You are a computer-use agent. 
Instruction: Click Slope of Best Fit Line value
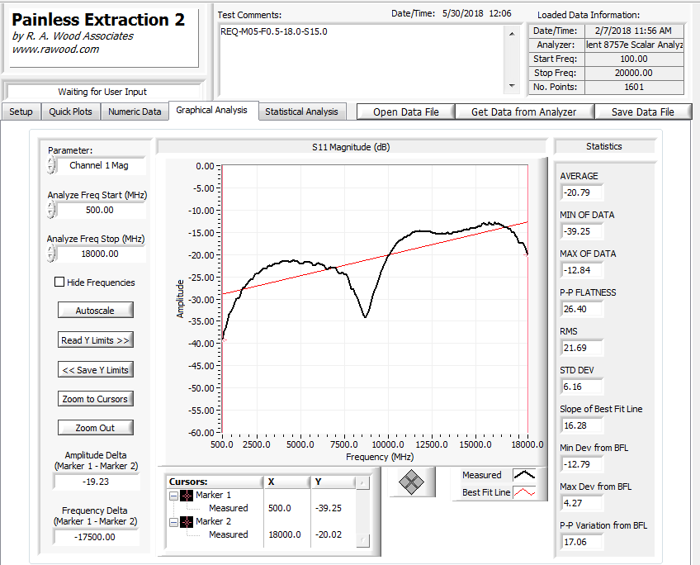pyautogui.click(x=582, y=425)
